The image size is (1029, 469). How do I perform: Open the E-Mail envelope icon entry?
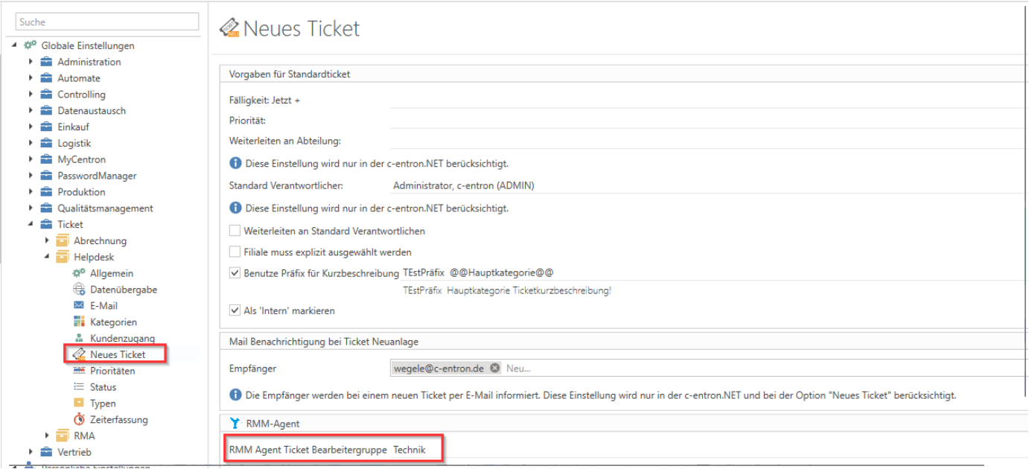point(79,306)
